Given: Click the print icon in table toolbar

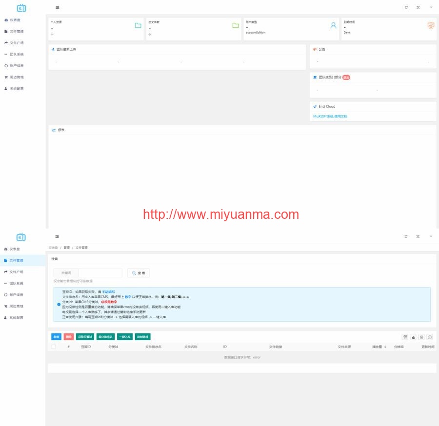Looking at the screenshot, I should [x=421, y=337].
